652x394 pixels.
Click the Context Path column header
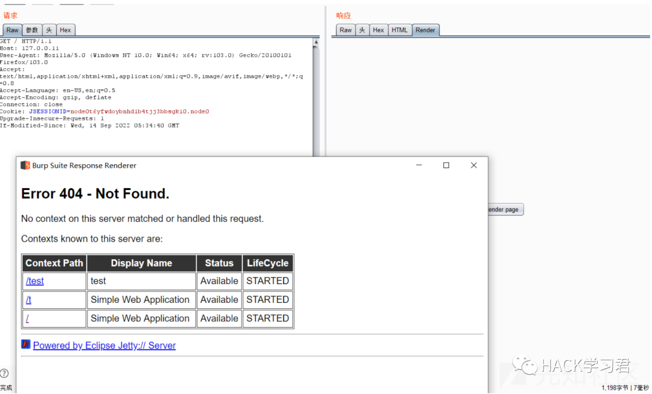pos(54,263)
